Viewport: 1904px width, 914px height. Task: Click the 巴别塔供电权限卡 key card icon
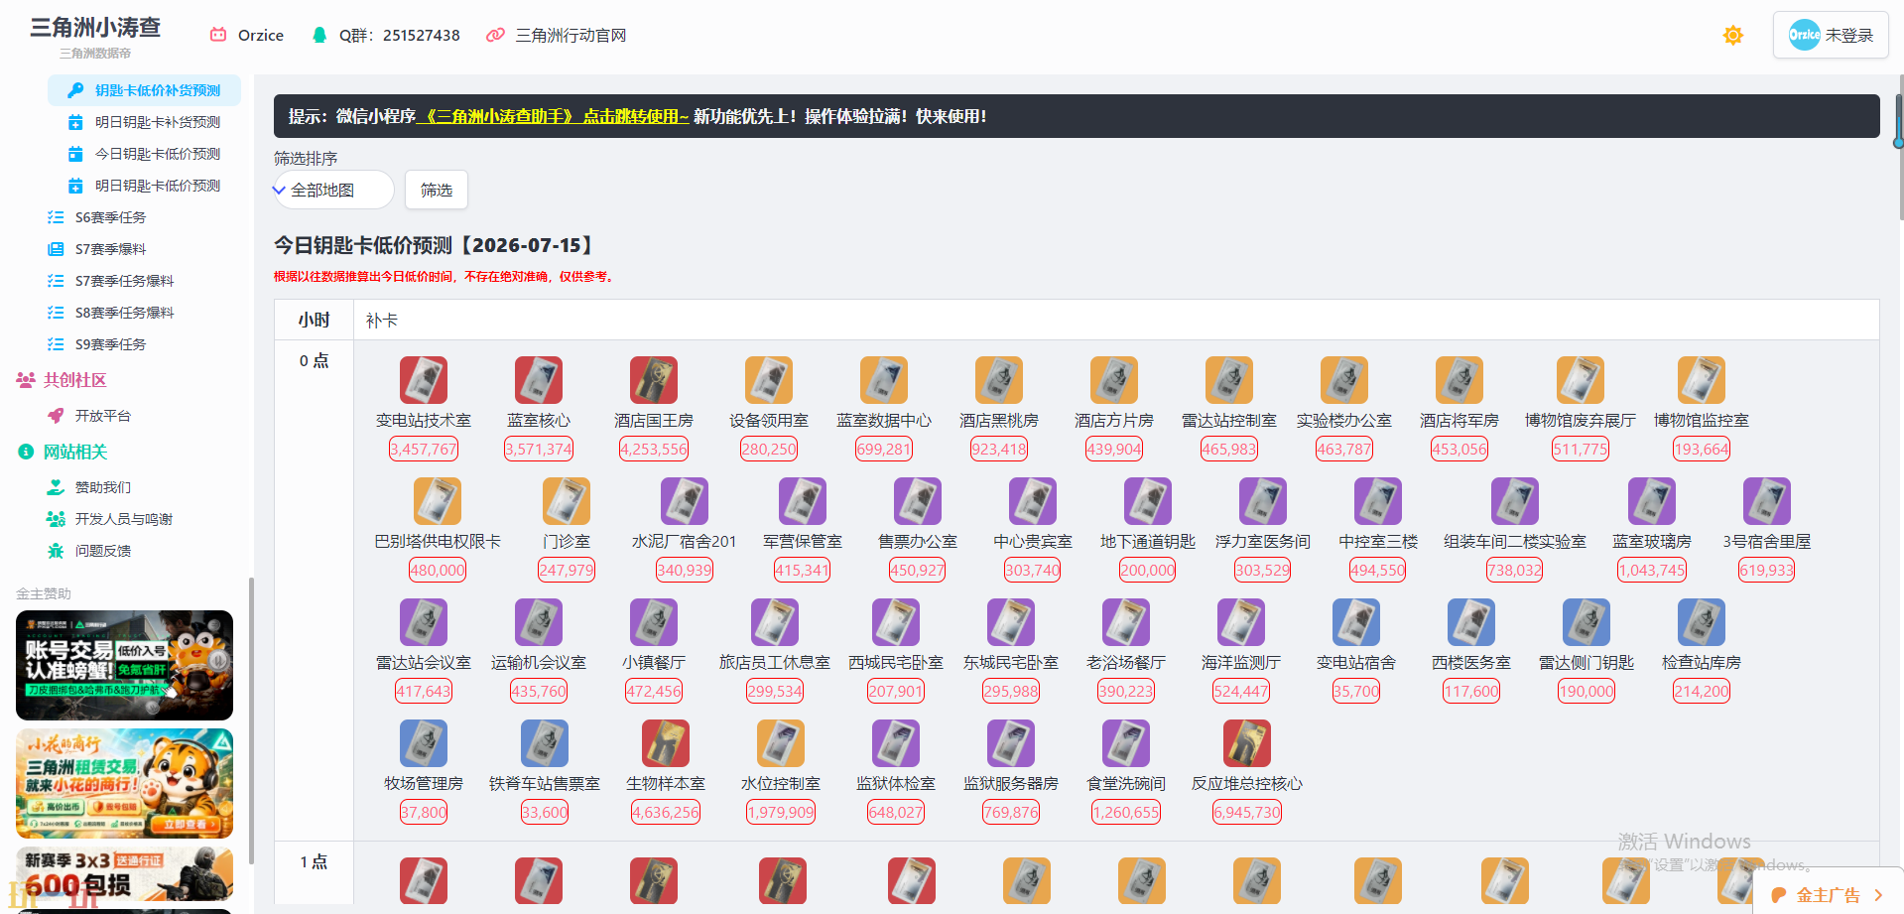438,501
